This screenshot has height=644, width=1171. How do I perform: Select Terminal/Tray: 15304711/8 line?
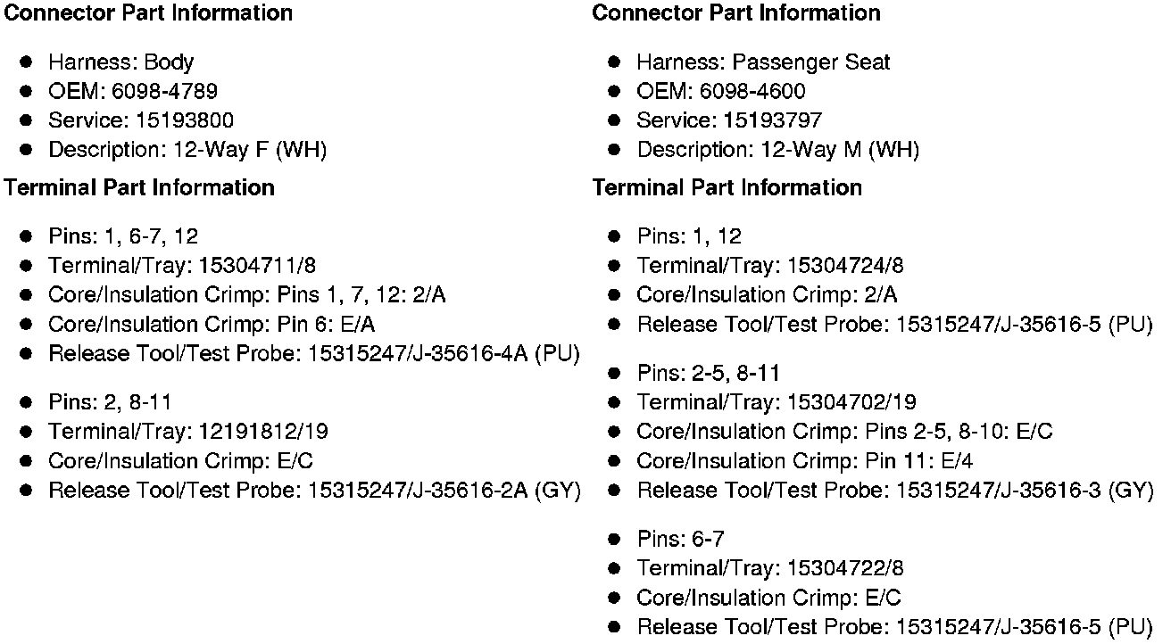click(182, 266)
